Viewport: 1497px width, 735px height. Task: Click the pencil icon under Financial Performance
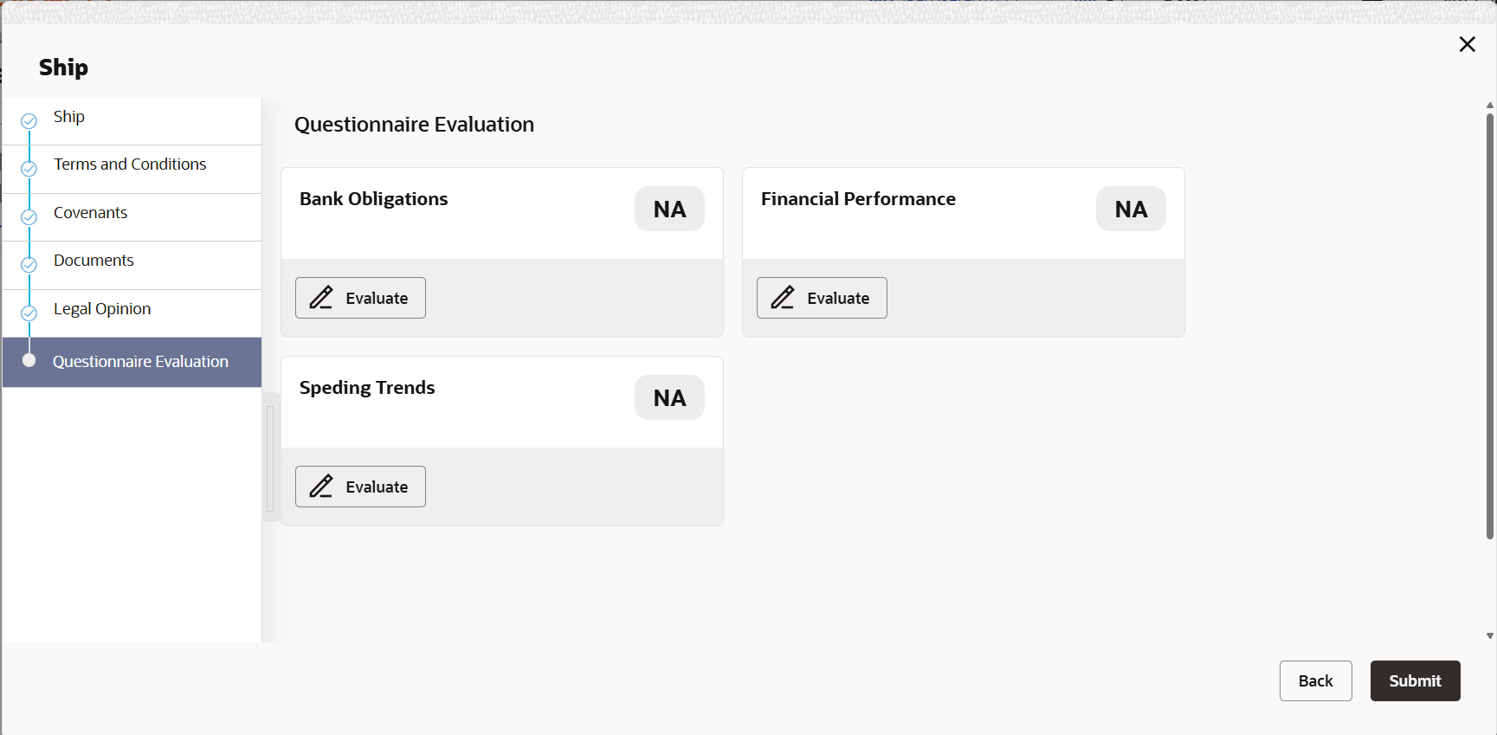(783, 298)
